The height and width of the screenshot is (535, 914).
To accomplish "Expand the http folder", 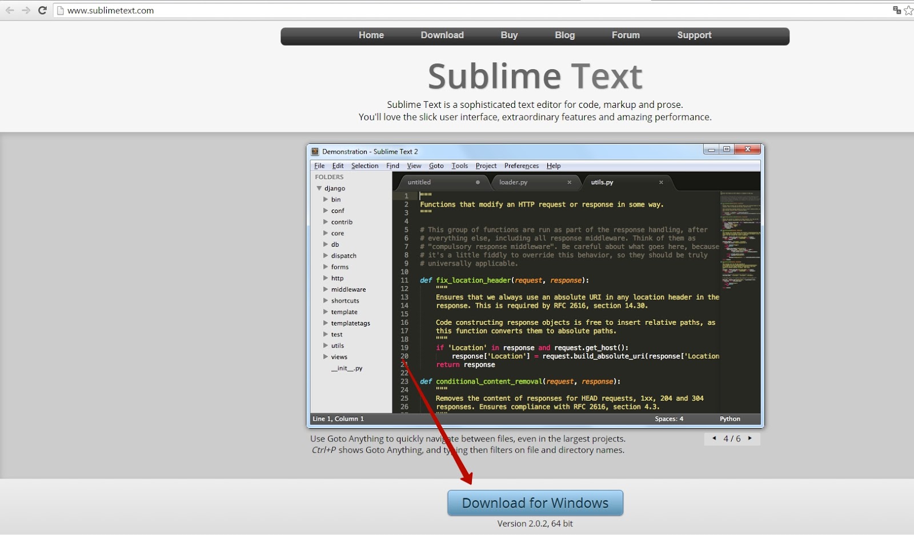I will pyautogui.click(x=326, y=278).
